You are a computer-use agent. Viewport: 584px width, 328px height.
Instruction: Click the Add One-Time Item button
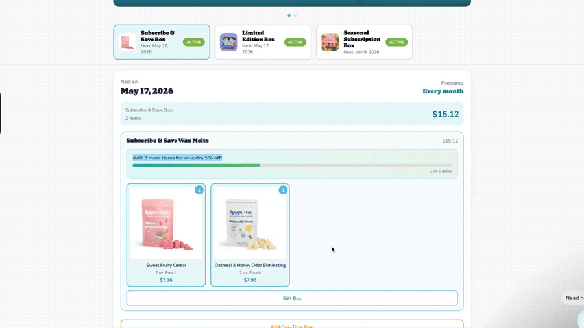point(292,324)
